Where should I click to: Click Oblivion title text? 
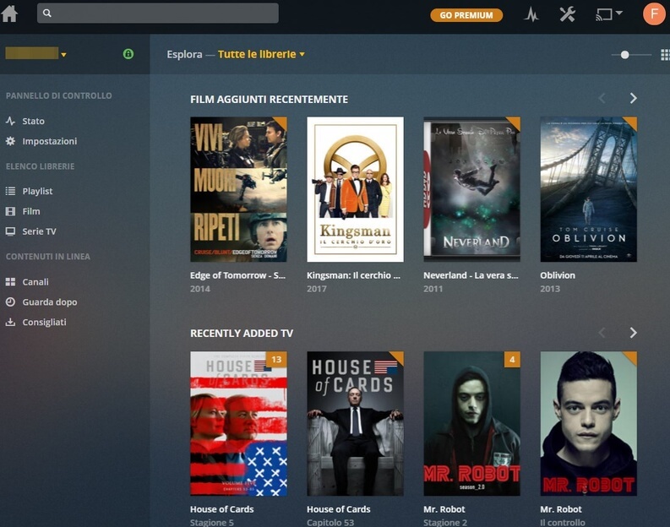pos(558,275)
